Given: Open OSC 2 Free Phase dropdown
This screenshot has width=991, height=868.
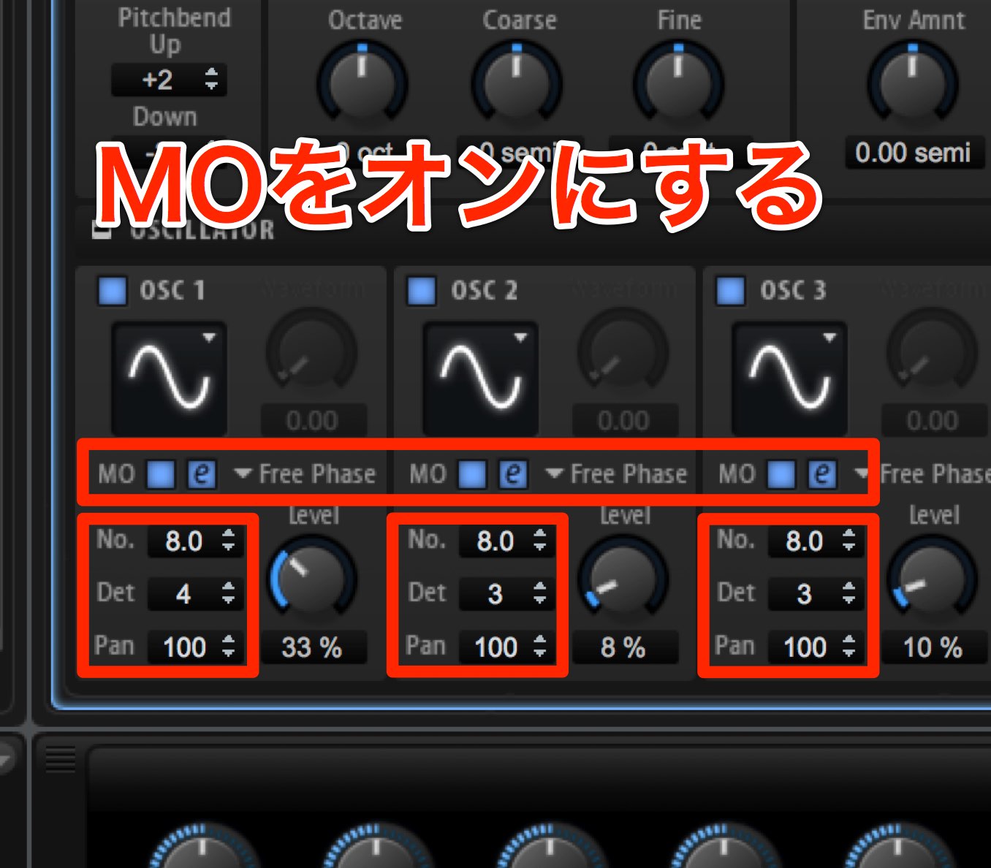Looking at the screenshot, I should pyautogui.click(x=617, y=474).
